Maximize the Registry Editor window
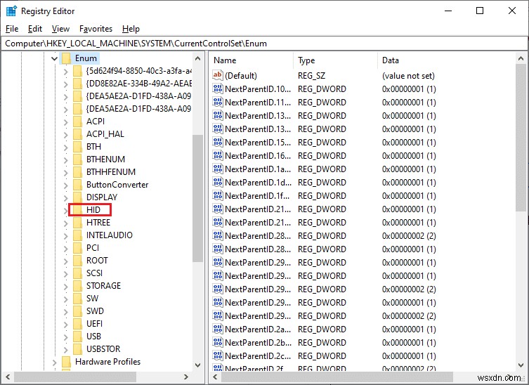The height and width of the screenshot is (385, 529). tap(480, 11)
